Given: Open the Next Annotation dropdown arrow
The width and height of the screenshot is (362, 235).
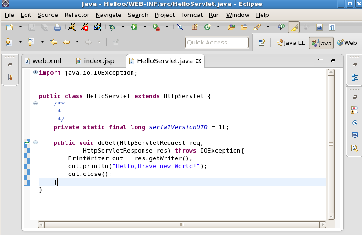Looking at the screenshot, I should click(x=20, y=42).
